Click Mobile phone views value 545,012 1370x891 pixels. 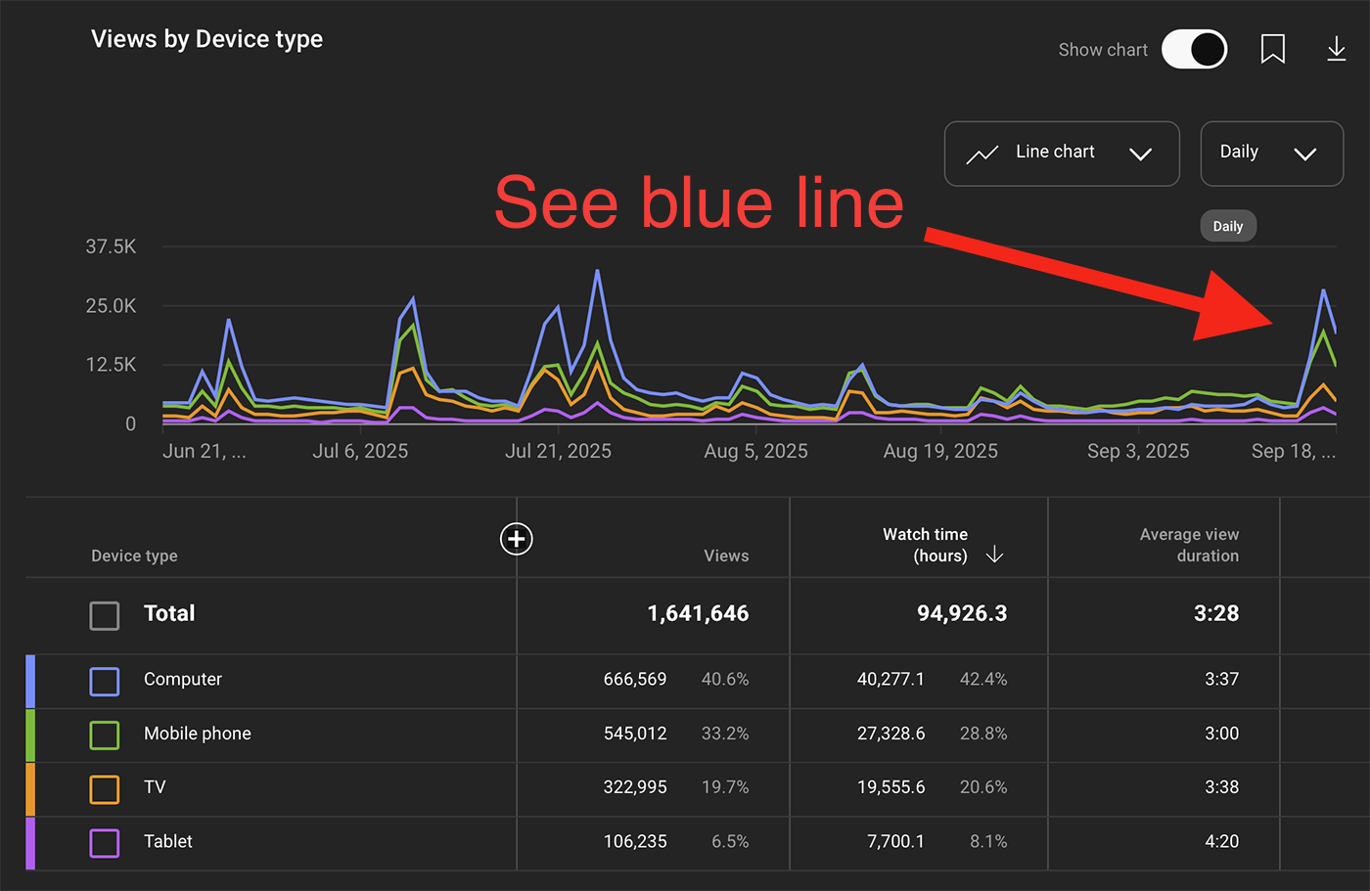pyautogui.click(x=635, y=734)
